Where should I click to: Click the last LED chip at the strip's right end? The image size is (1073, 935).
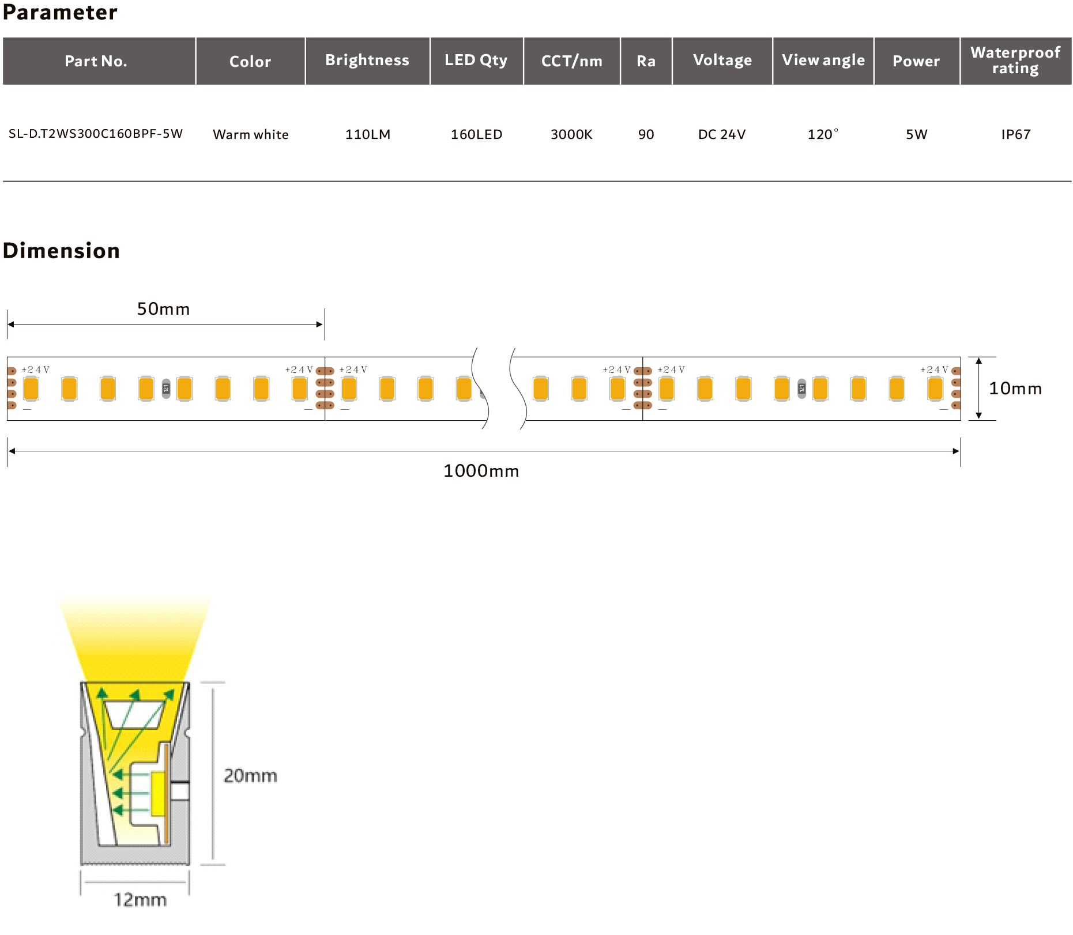click(935, 389)
